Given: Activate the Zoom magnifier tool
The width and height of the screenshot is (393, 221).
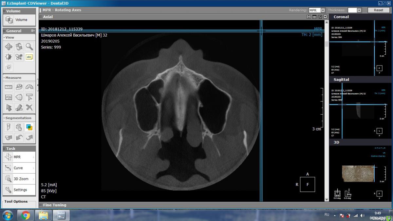Looking at the screenshot, I should point(29,46).
